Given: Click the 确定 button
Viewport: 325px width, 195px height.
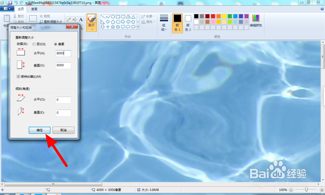Looking at the screenshot, I should pos(40,130).
